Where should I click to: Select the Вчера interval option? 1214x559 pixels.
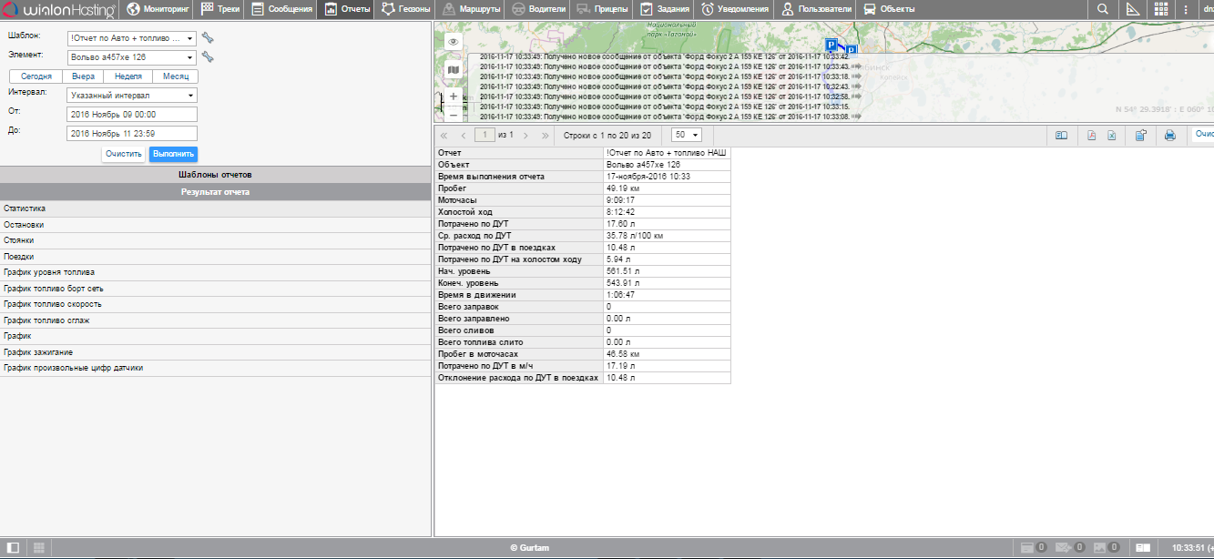pyautogui.click(x=84, y=77)
